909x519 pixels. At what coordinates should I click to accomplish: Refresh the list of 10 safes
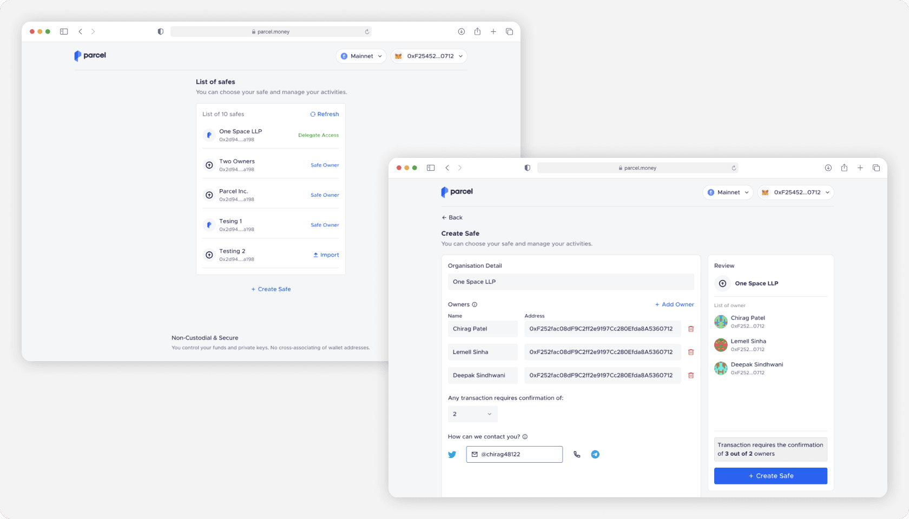coord(325,114)
